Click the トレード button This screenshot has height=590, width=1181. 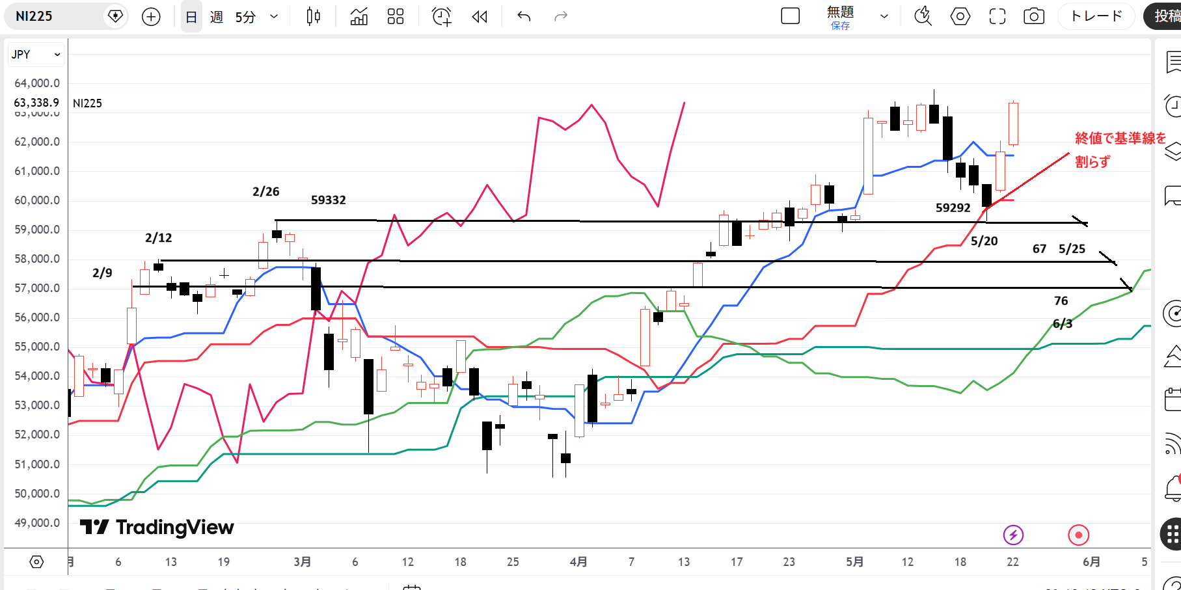pyautogui.click(x=1096, y=16)
